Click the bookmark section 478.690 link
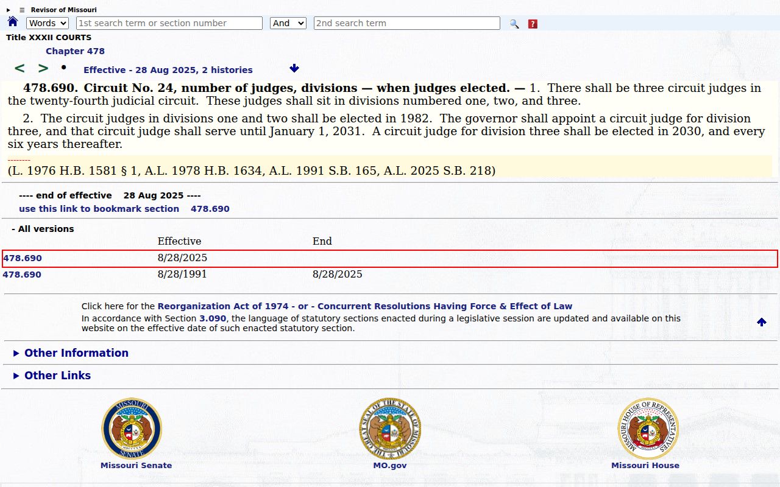This screenshot has width=780, height=487. [124, 209]
